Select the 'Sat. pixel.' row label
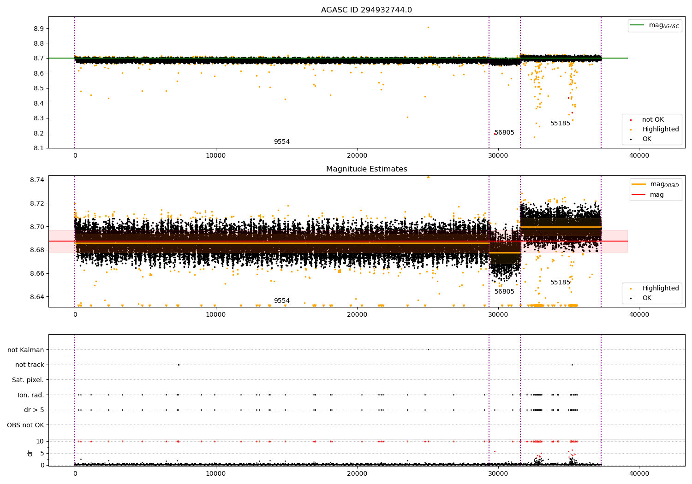This screenshot has width=692, height=484. [28, 380]
